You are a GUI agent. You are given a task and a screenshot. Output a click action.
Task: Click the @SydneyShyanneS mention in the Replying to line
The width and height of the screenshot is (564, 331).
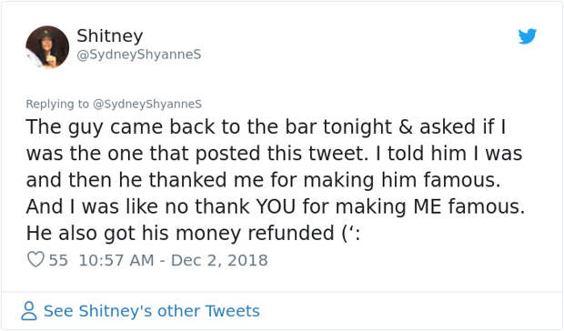coord(147,104)
